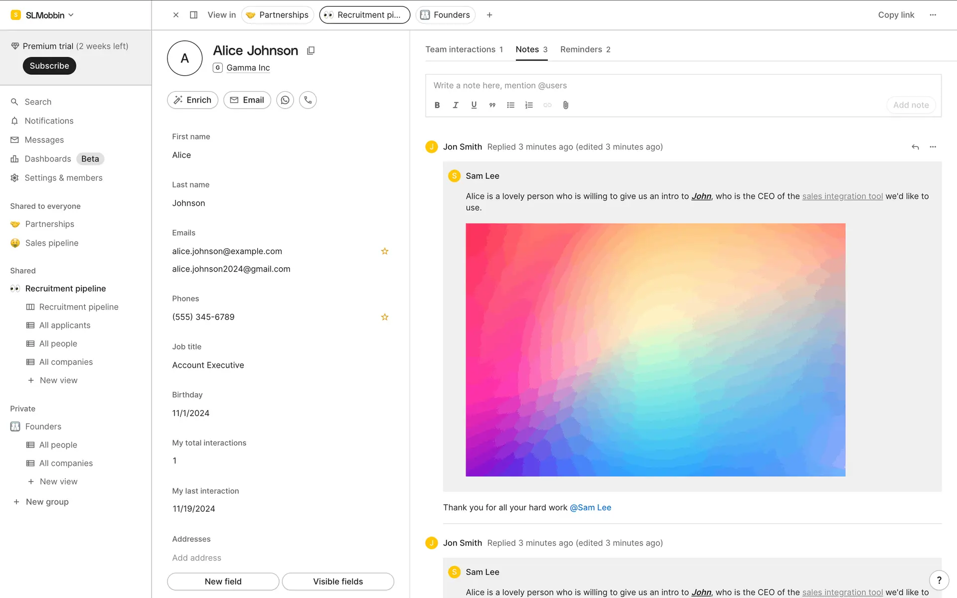Click the reply arrow on Jon Smith's note
957x598 pixels.
[x=915, y=147]
